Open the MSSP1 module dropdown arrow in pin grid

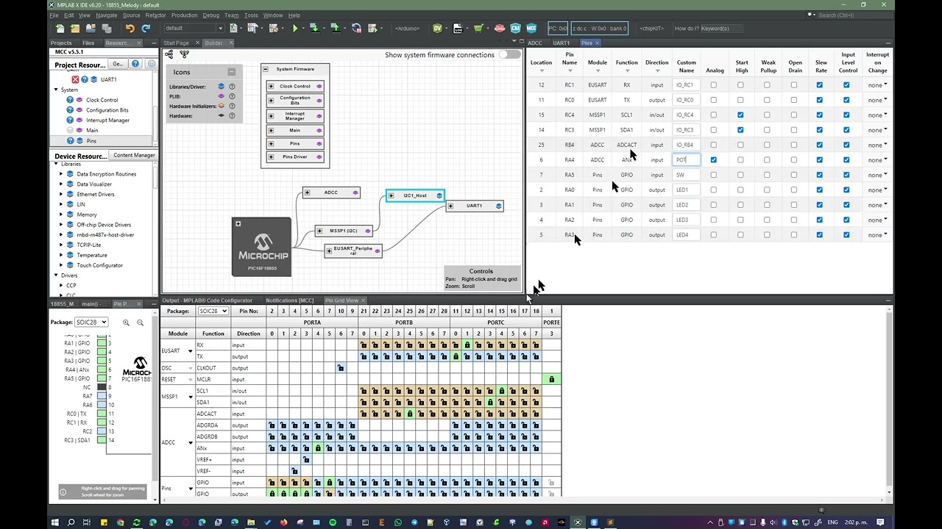pyautogui.click(x=190, y=397)
